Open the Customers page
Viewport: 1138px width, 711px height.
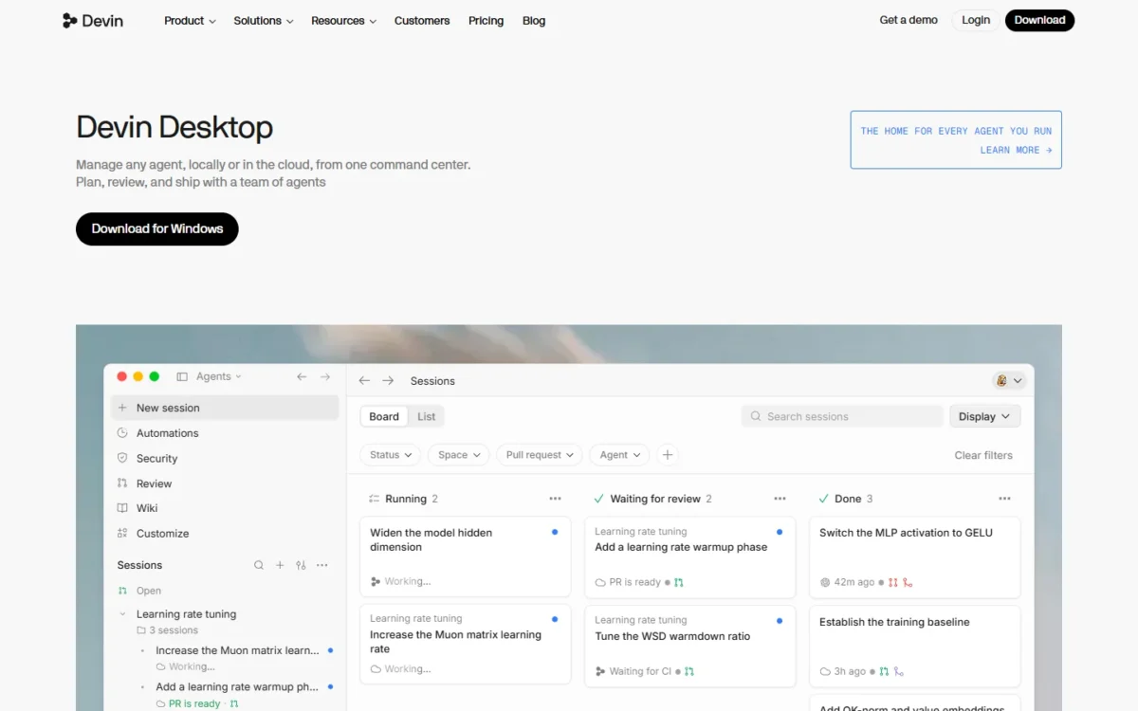click(x=422, y=20)
